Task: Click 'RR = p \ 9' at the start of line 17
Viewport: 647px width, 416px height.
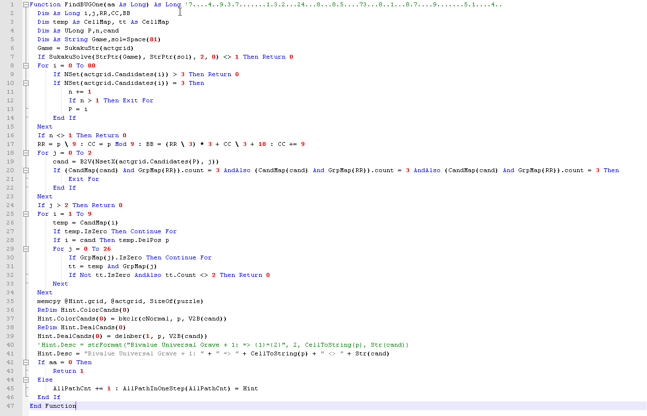Action: coord(57,144)
